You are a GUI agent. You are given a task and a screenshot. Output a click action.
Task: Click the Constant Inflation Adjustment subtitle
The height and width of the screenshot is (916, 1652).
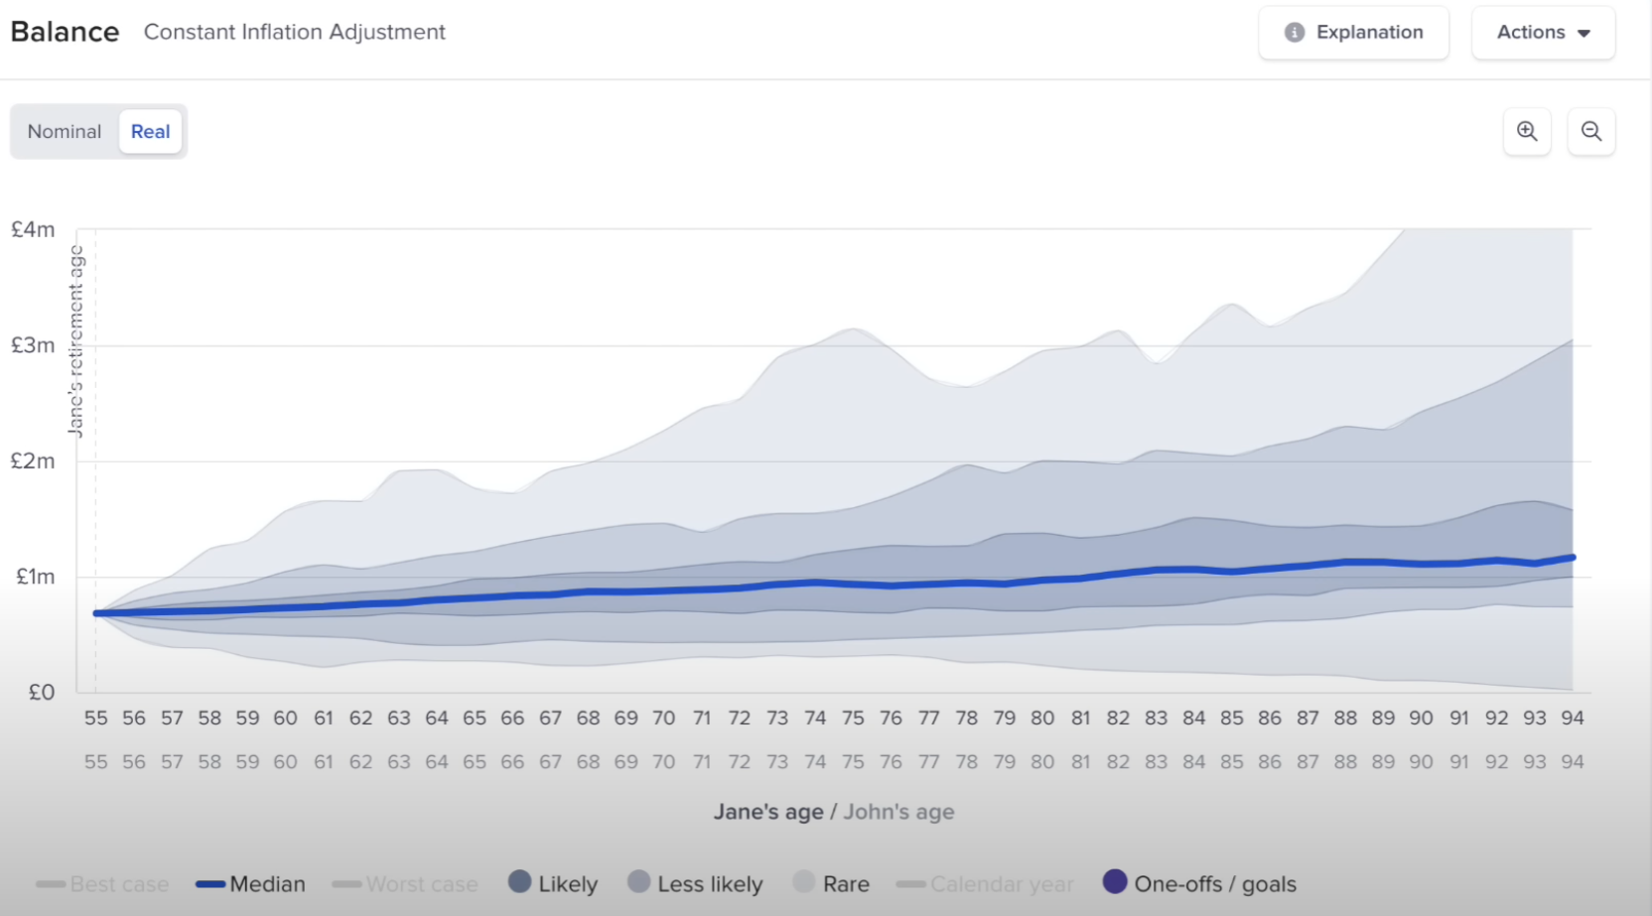(x=295, y=32)
